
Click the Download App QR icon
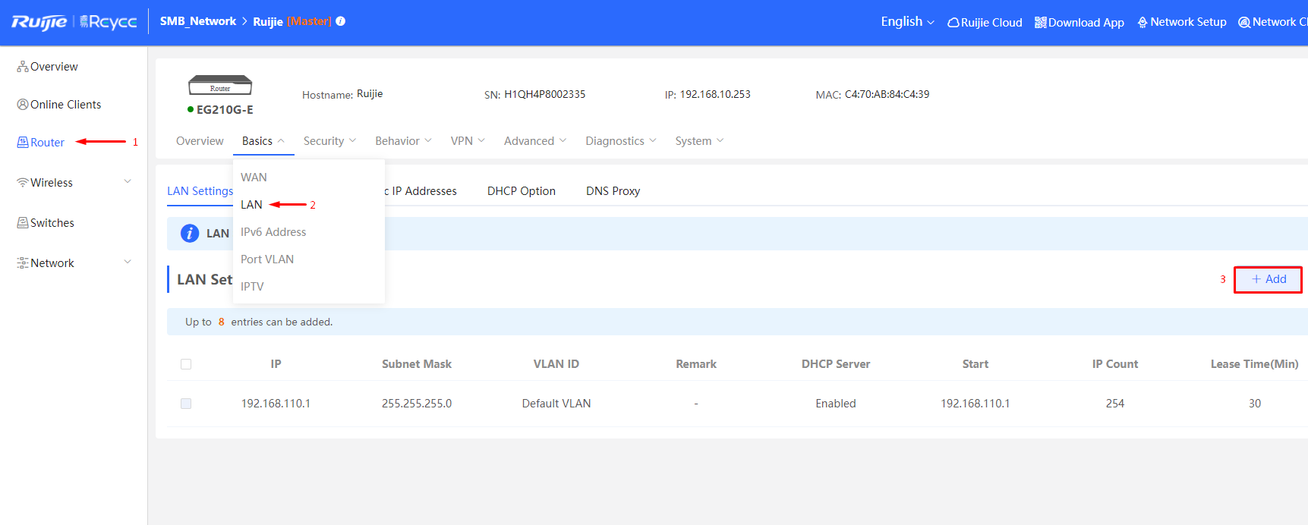(x=1041, y=23)
